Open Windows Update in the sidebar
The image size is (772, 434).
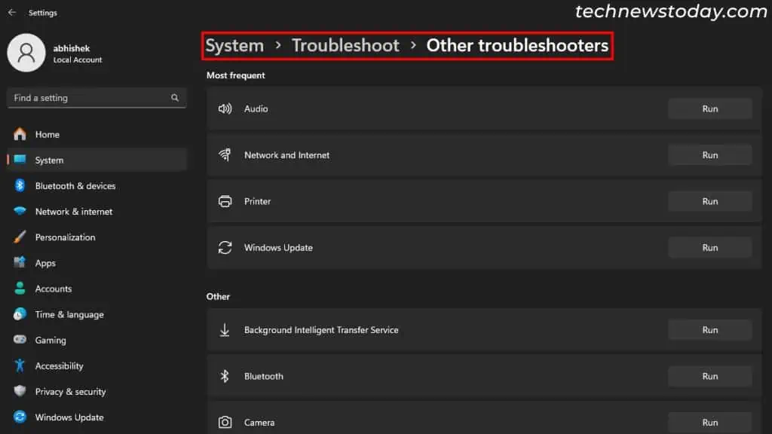click(x=97, y=417)
